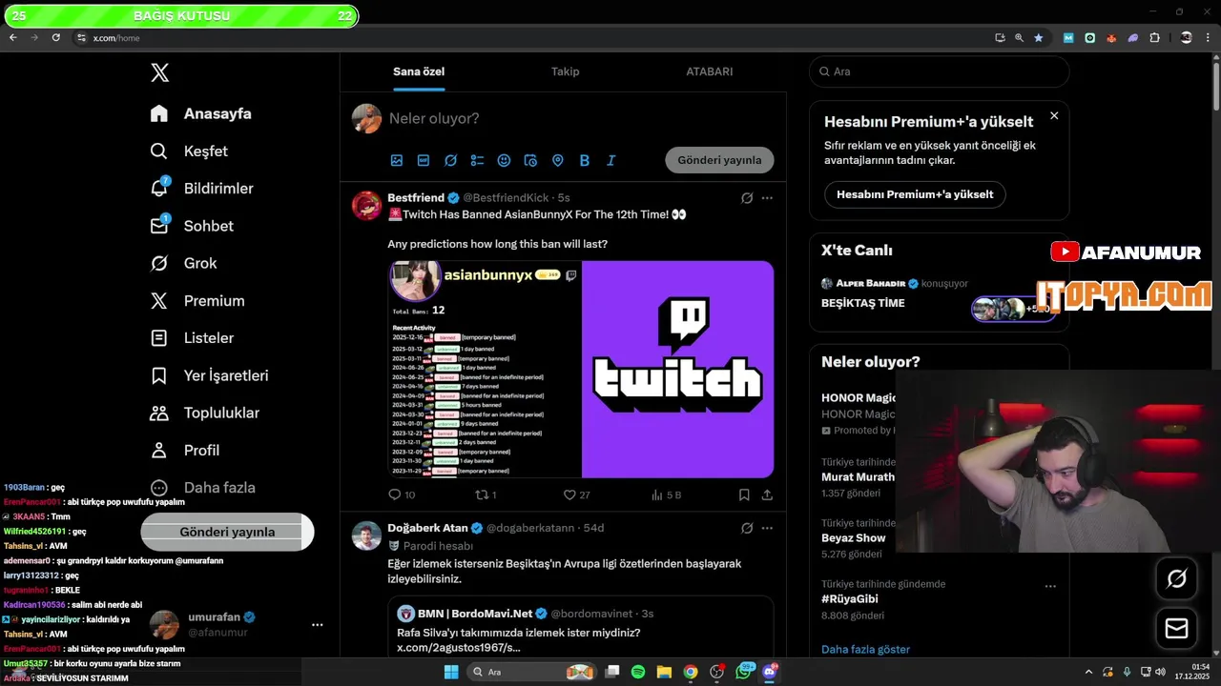Click Daha fazla göster link
The image size is (1221, 686).
pos(865,650)
